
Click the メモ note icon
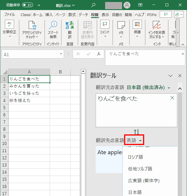(121, 27)
